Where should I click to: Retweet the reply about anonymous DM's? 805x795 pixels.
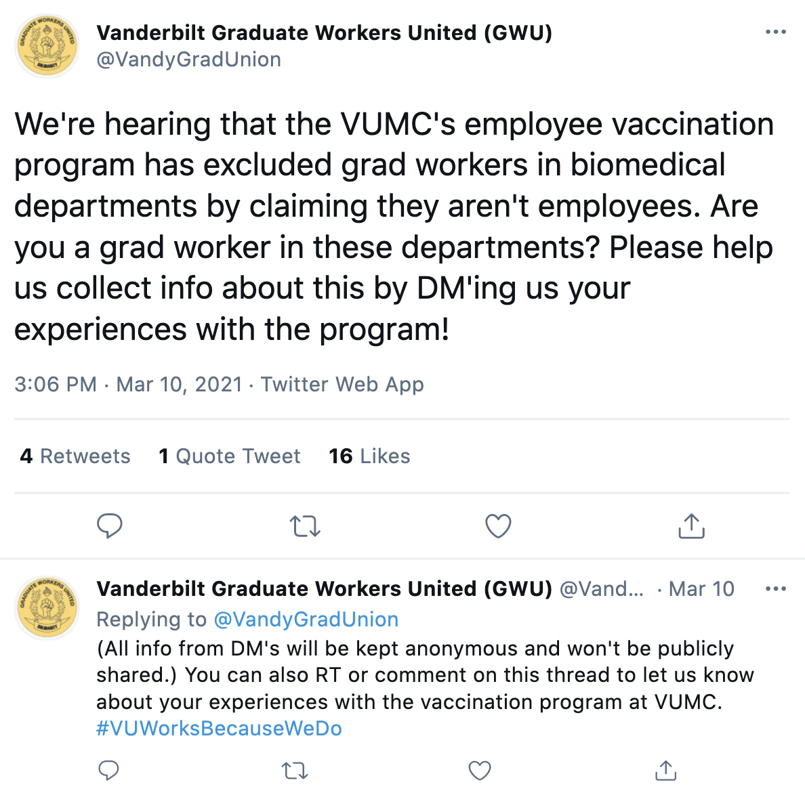(295, 770)
